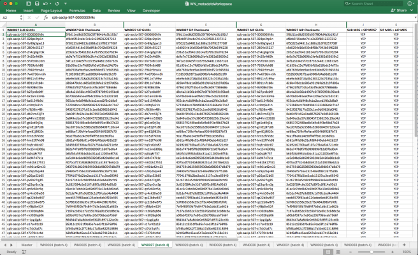
Task: Click the zoom in plus button
Action: click(393, 252)
